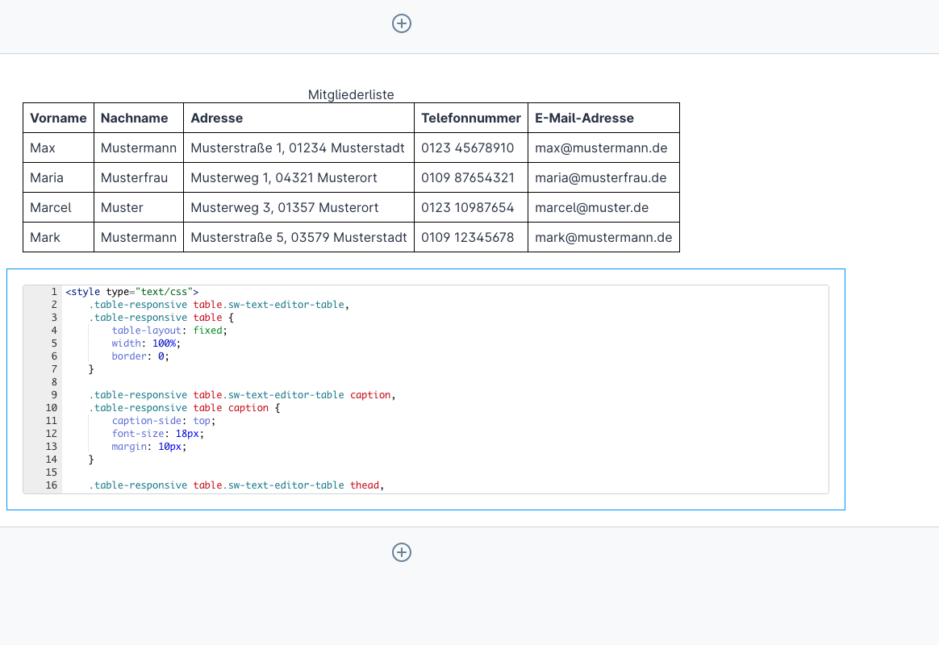Click the Vorname column header
Screen dimensions: 939x645
[x=58, y=118]
